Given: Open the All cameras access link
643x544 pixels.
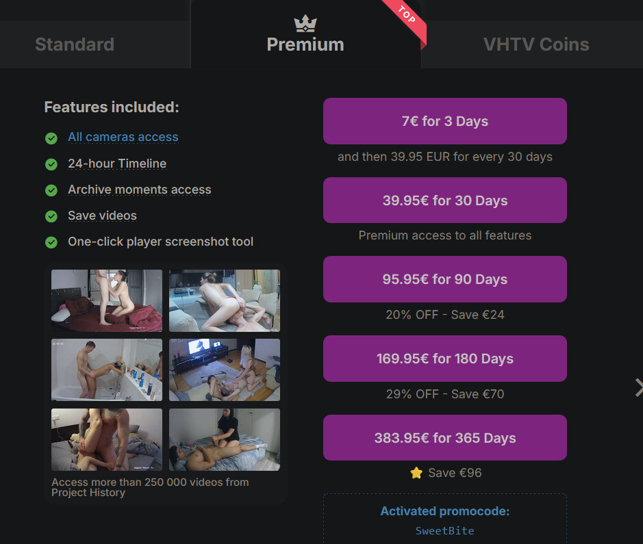Looking at the screenshot, I should (123, 137).
